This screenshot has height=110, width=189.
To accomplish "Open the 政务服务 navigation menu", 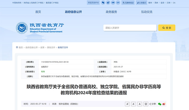I will pyautogui.click(x=111, y=12).
